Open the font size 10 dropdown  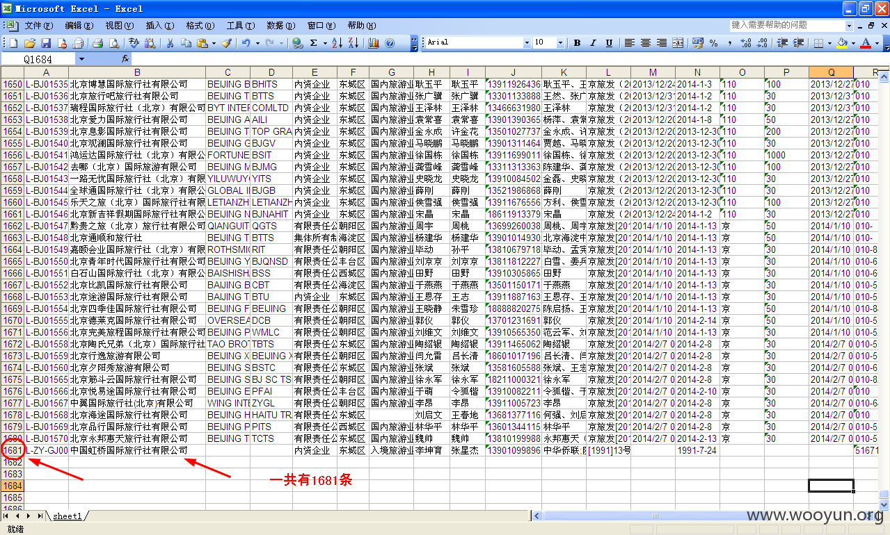click(562, 43)
